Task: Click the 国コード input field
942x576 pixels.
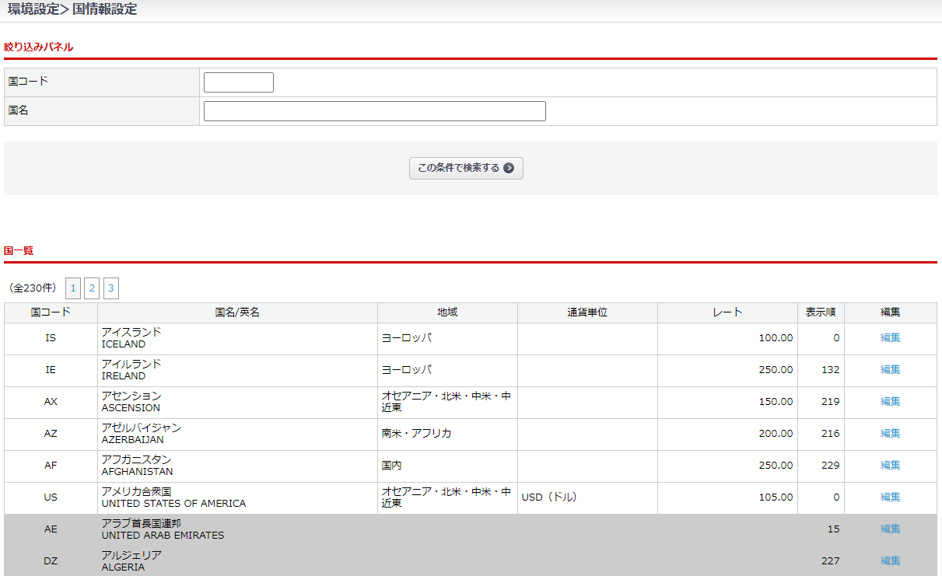Action: [238, 82]
